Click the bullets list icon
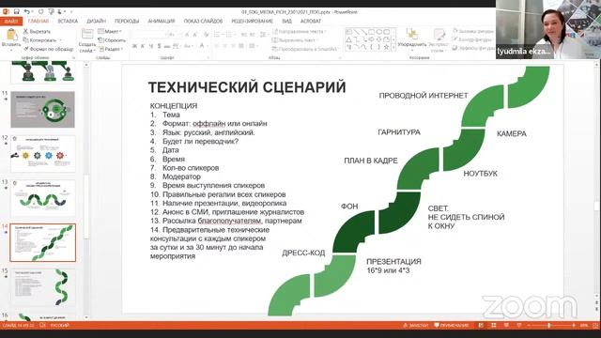The width and height of the screenshot is (601, 338). coord(217,35)
